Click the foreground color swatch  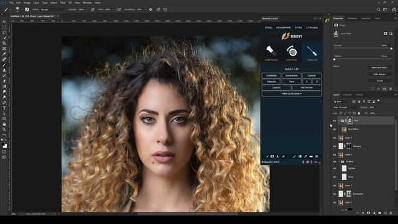(2, 144)
